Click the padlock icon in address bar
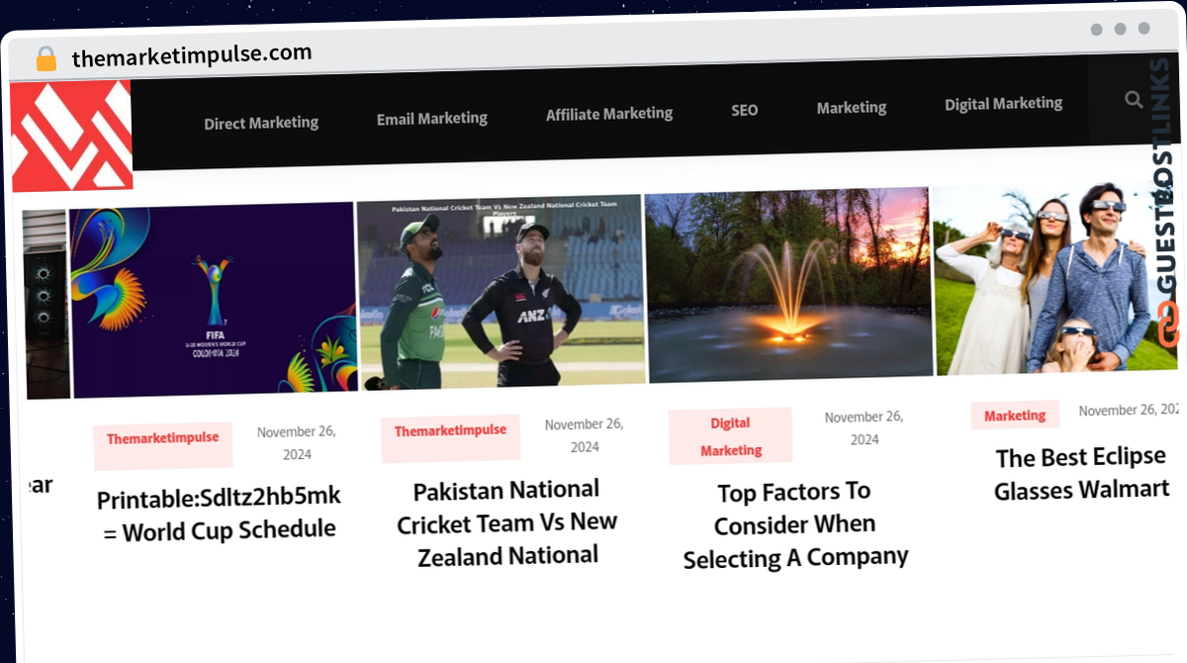The height and width of the screenshot is (663, 1187). point(46,58)
